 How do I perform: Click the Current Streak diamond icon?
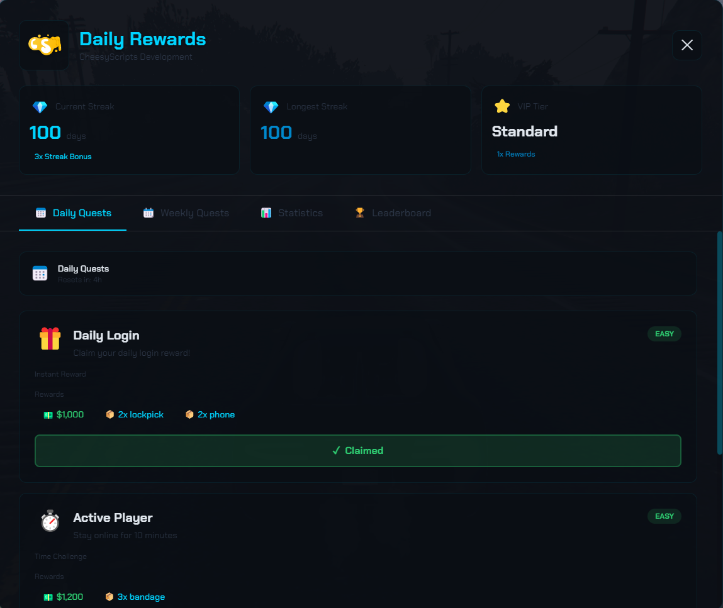40,107
